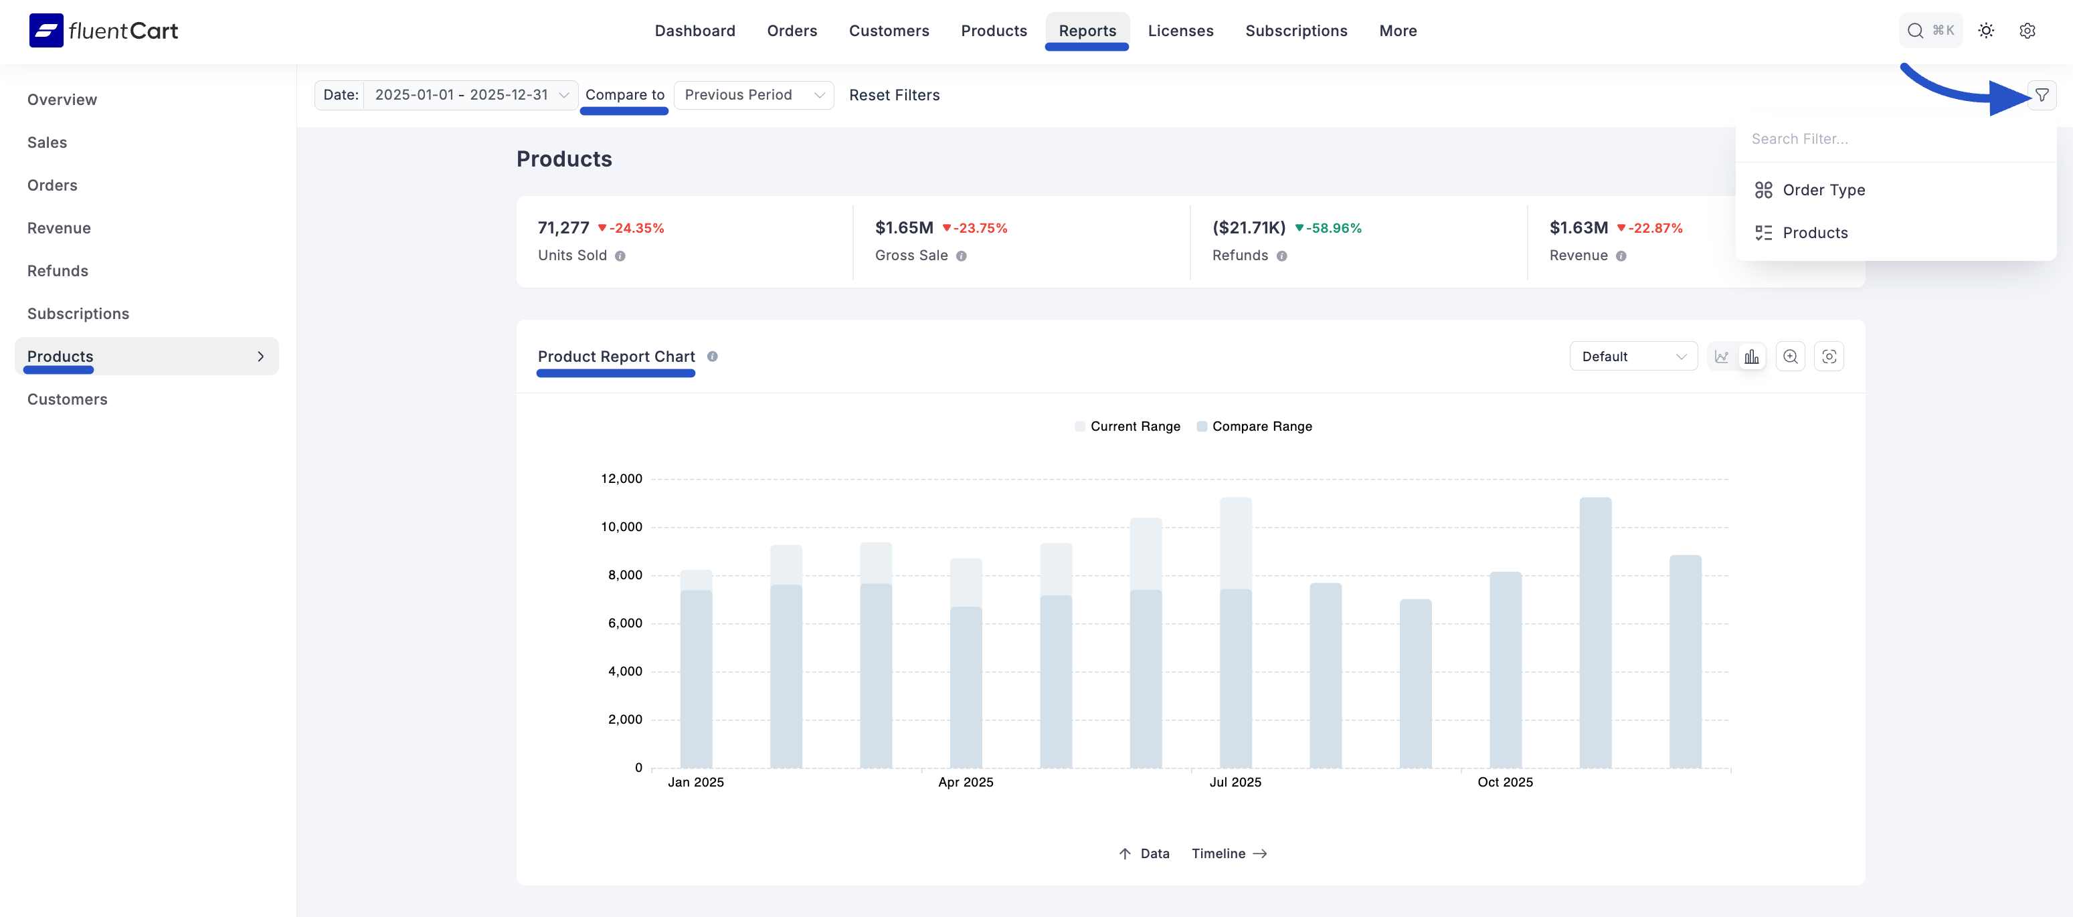This screenshot has width=2073, height=917.
Task: Click Reset Filters
Action: [895, 94]
